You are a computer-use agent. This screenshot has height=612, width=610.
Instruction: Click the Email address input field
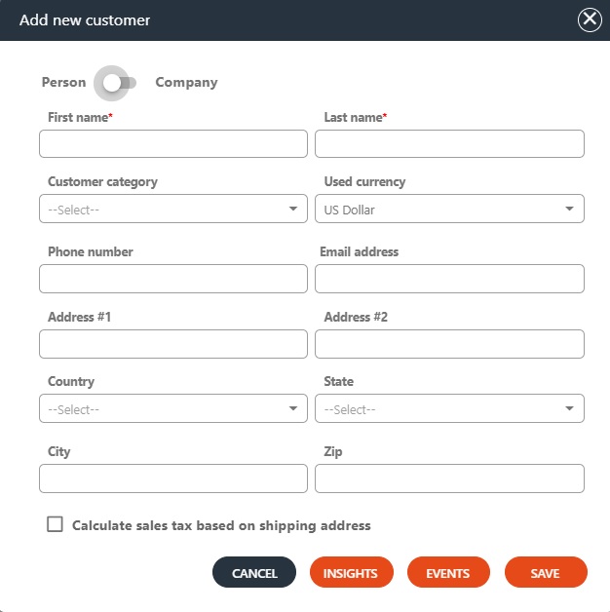449,279
